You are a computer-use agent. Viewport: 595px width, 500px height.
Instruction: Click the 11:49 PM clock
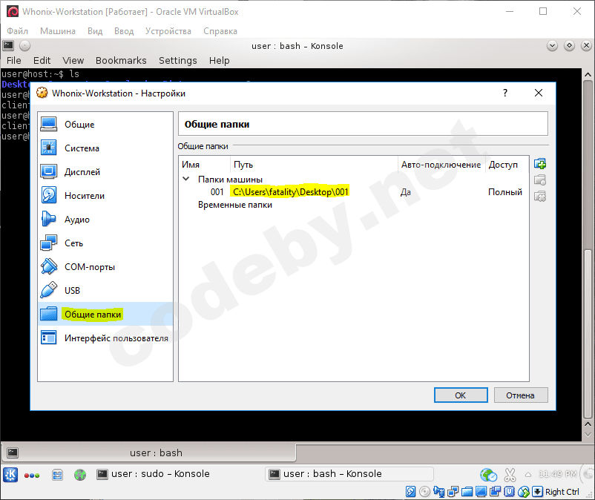557,474
